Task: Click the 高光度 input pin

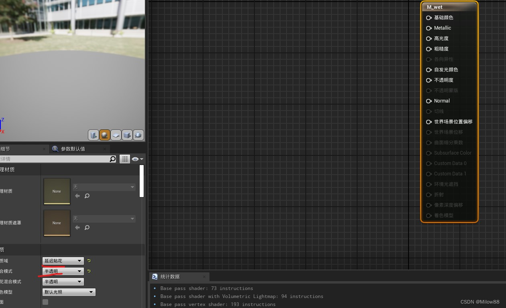Action: (x=429, y=38)
